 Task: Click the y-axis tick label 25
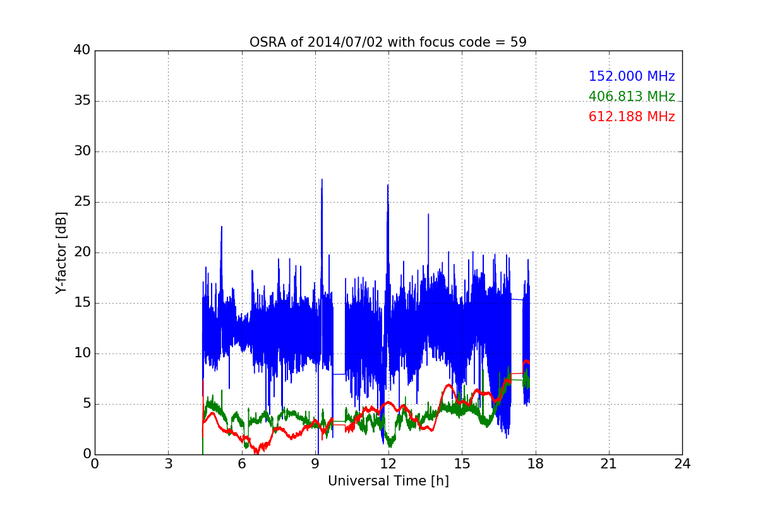[81, 202]
